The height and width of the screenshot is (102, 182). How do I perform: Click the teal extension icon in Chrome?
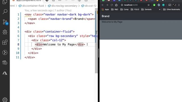tap(163, 5)
